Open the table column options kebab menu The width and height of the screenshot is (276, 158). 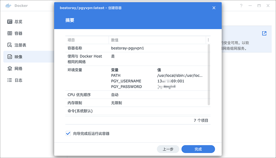click(x=208, y=40)
